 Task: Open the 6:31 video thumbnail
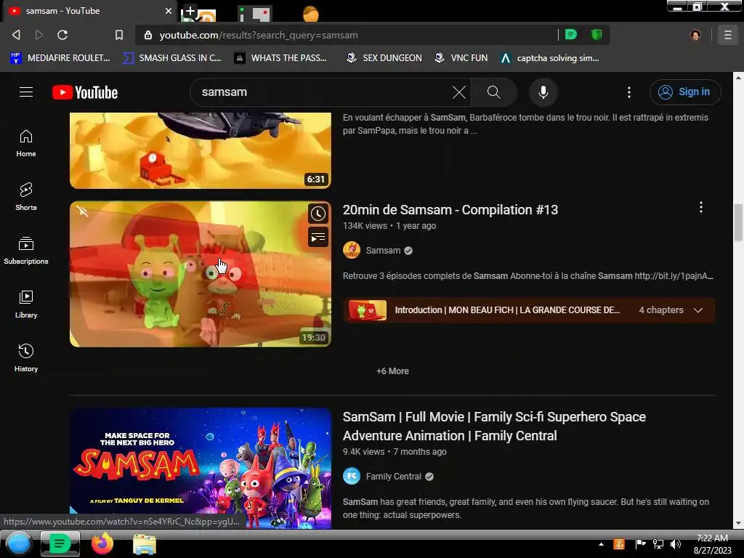pyautogui.click(x=201, y=150)
